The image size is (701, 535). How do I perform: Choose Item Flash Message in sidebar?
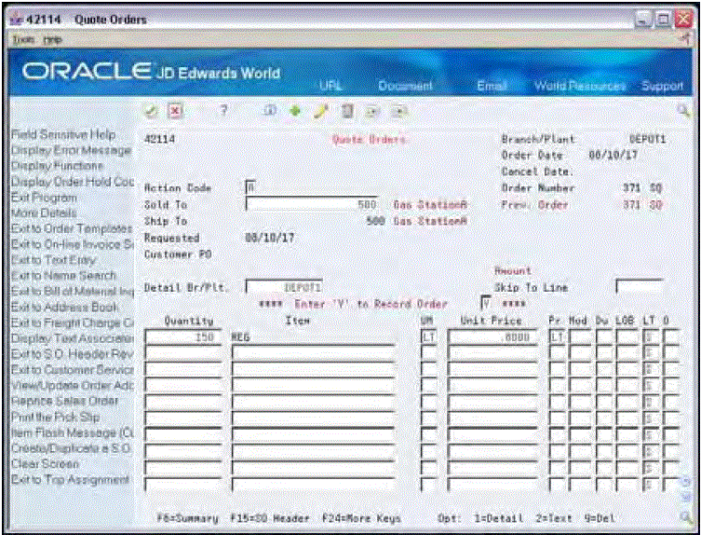(72, 432)
